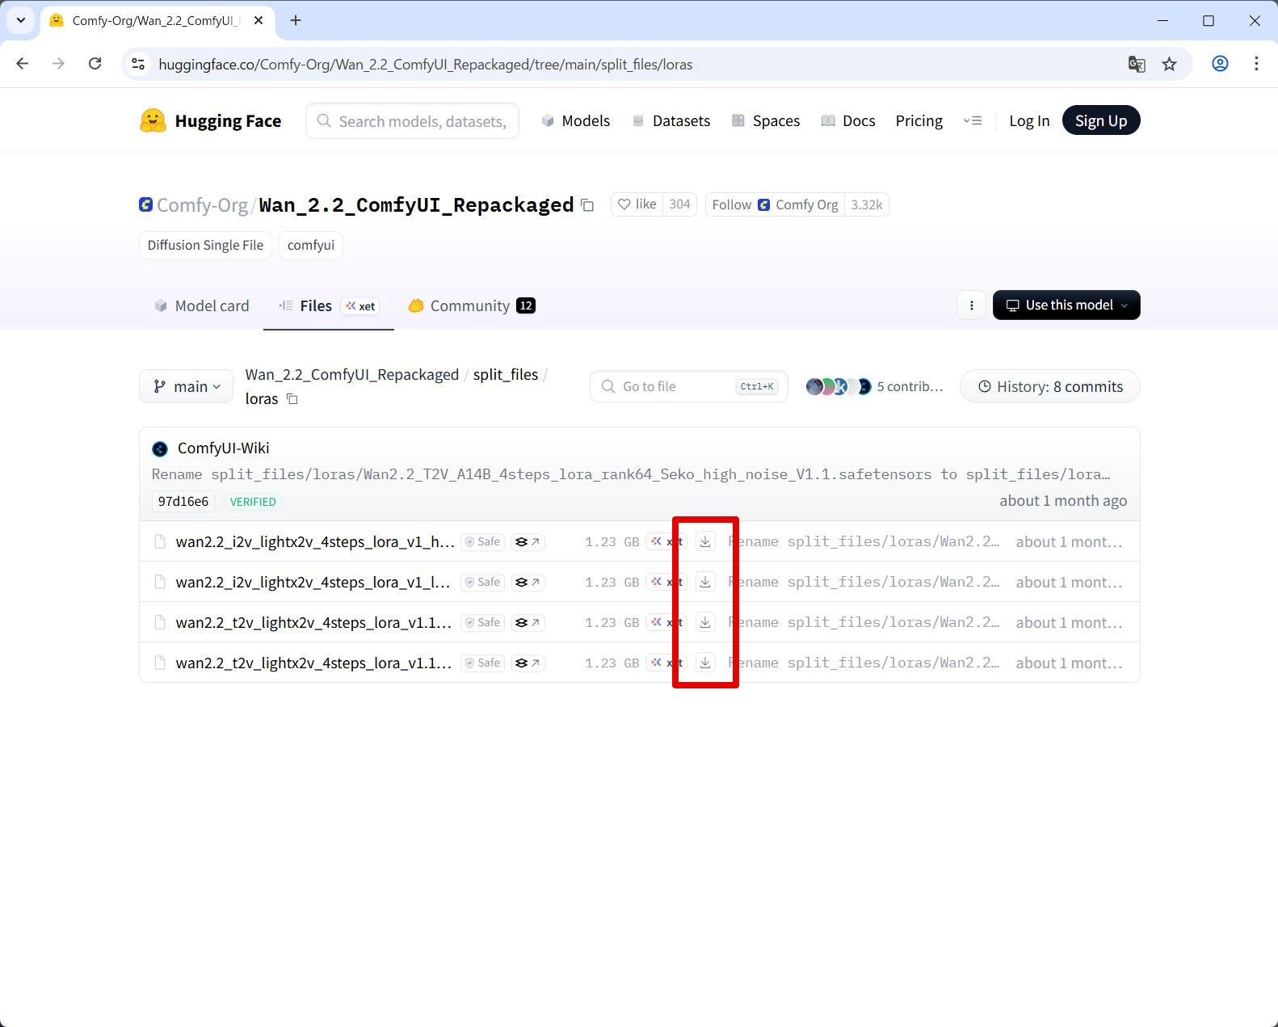Click the Safe badge on the v1_l file row
The width and height of the screenshot is (1278, 1027).
[x=482, y=582]
